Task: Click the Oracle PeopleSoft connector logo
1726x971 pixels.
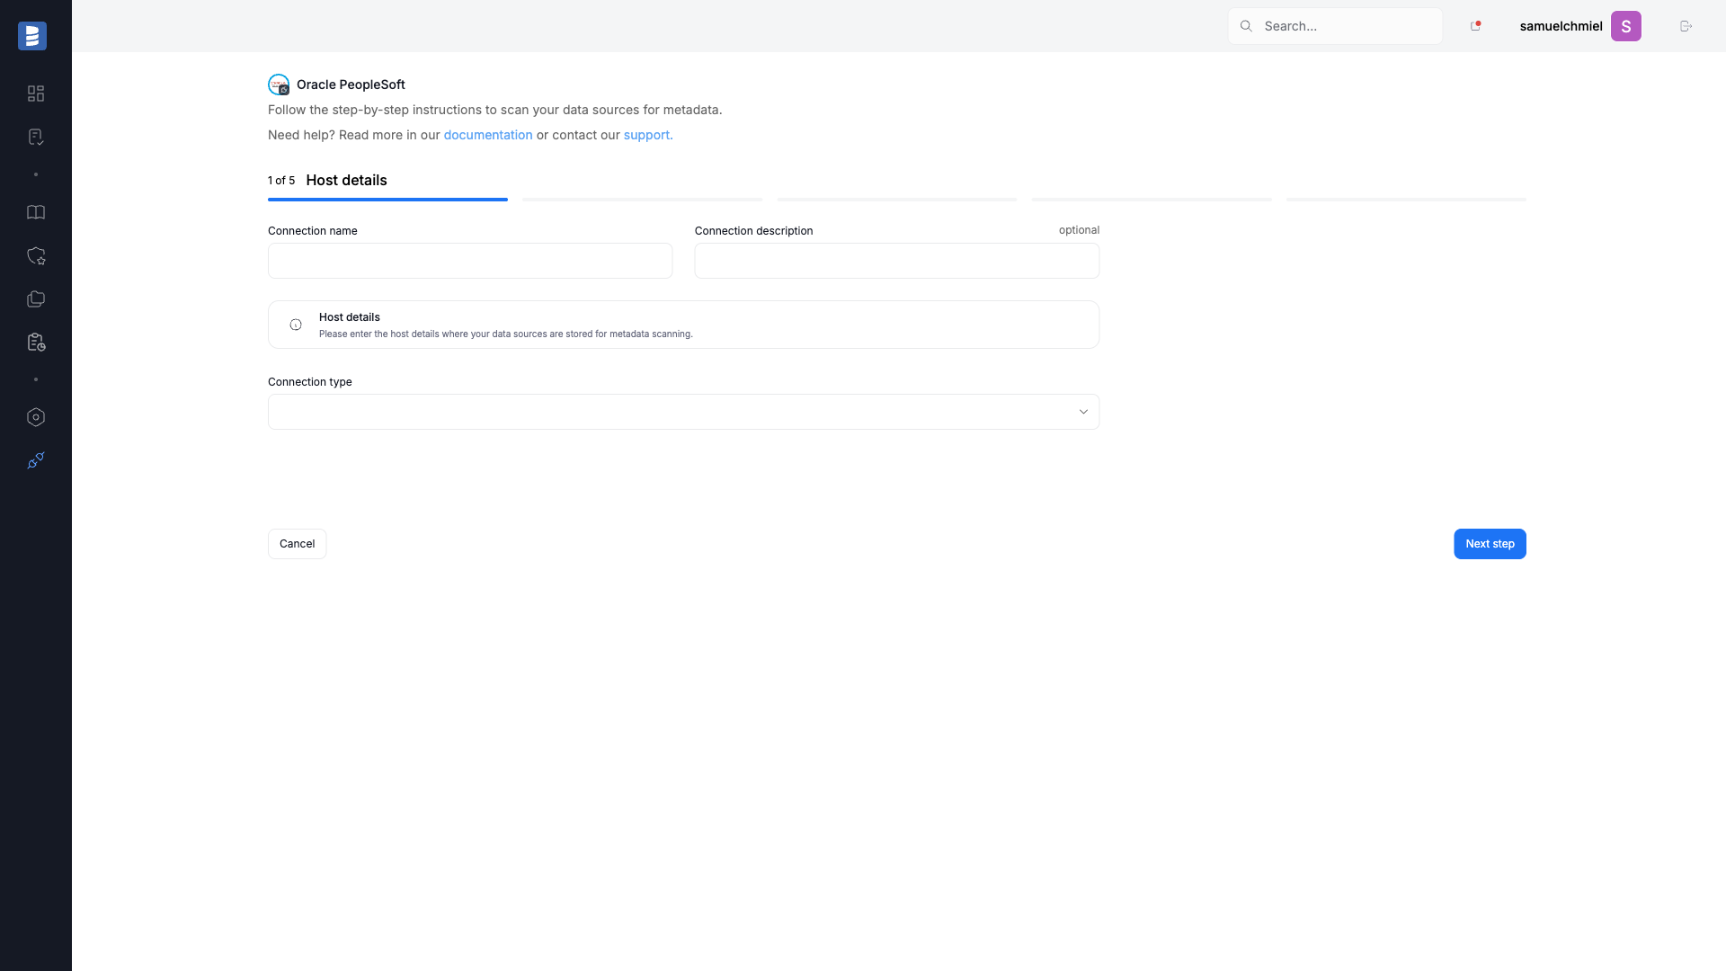Action: 279,85
